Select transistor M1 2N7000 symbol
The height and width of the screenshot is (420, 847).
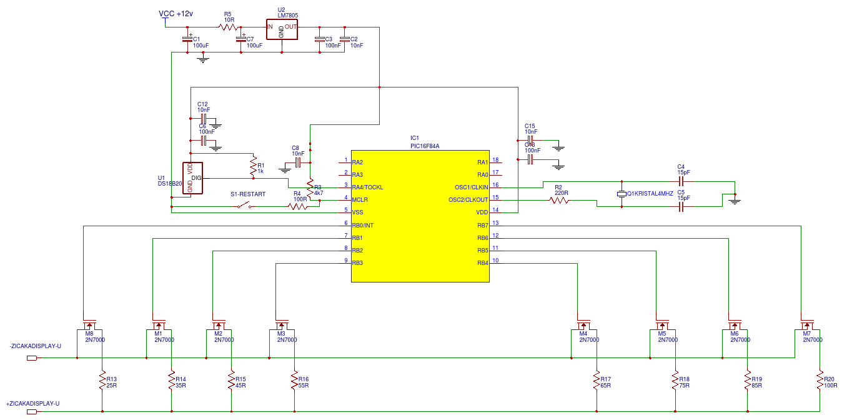[x=161, y=325]
